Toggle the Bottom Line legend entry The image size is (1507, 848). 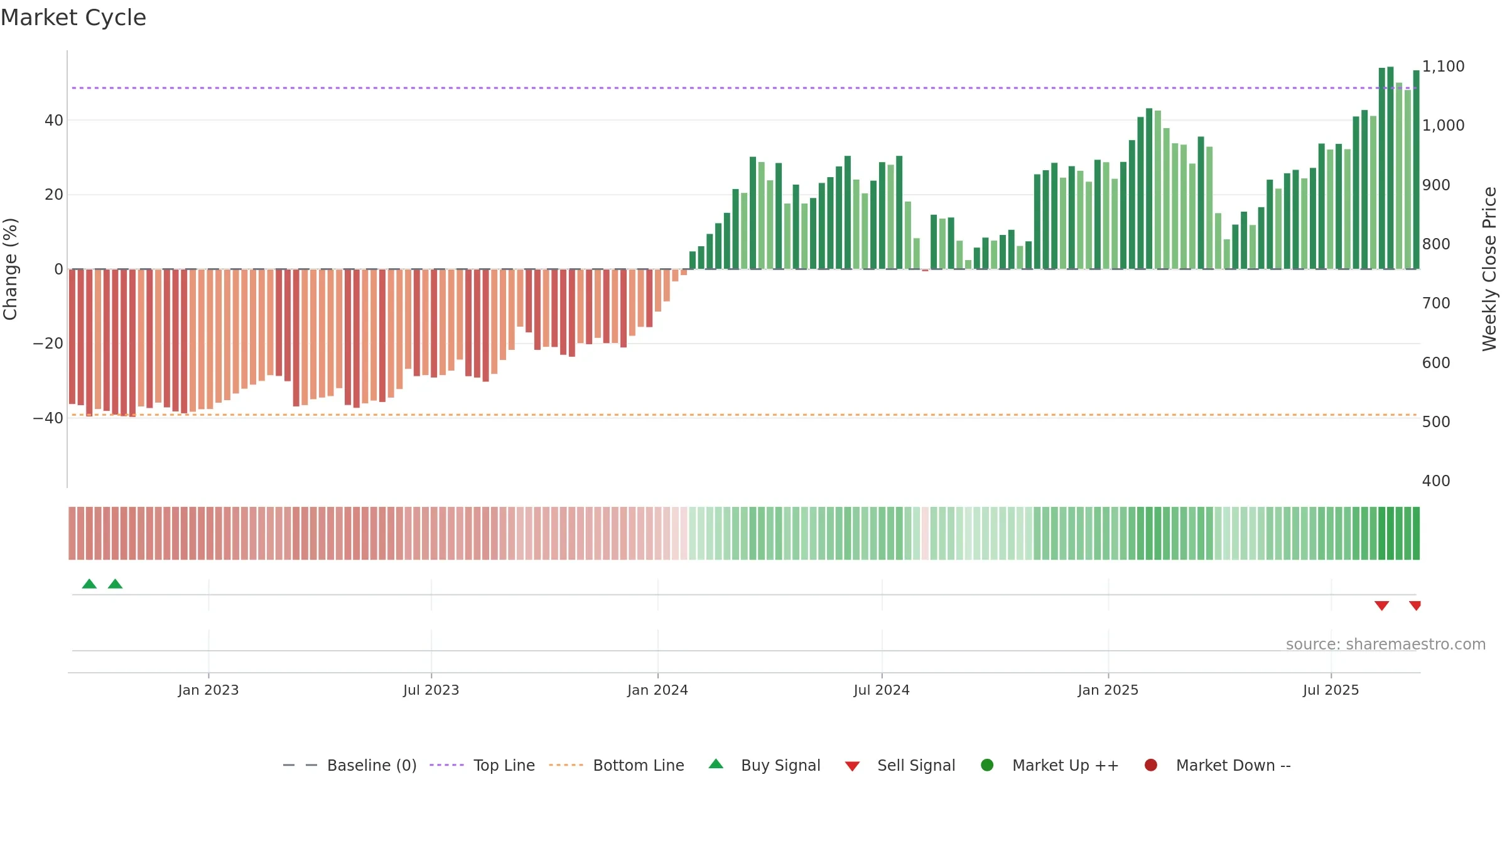point(617,765)
